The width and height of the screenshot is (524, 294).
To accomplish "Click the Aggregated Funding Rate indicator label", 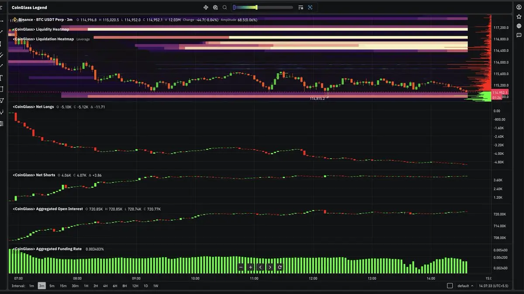I will (47, 249).
